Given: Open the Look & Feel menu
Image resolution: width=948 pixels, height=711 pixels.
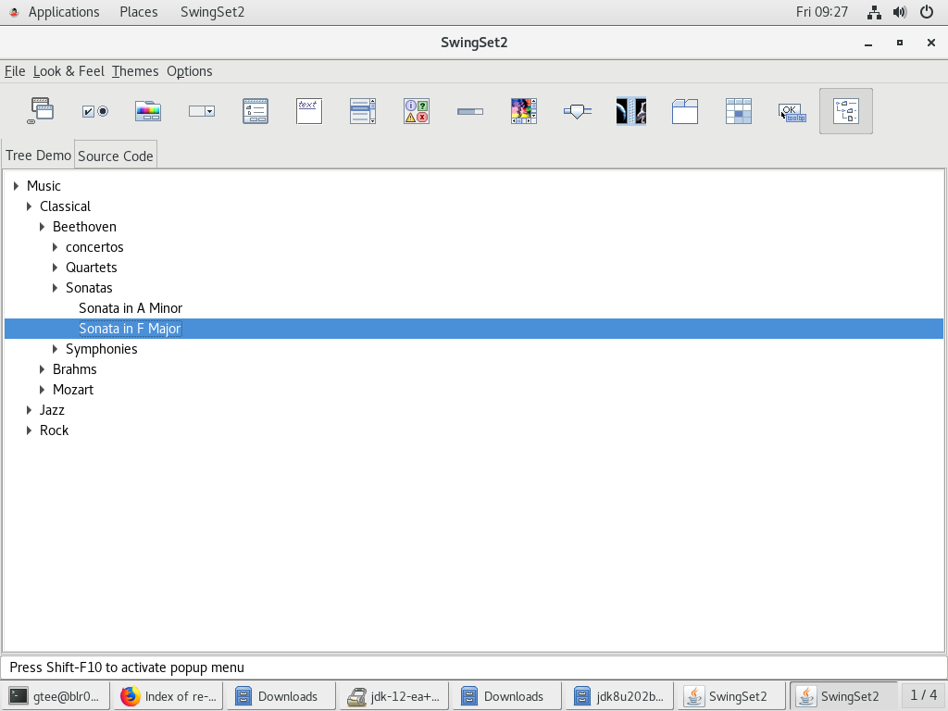Looking at the screenshot, I should [69, 71].
